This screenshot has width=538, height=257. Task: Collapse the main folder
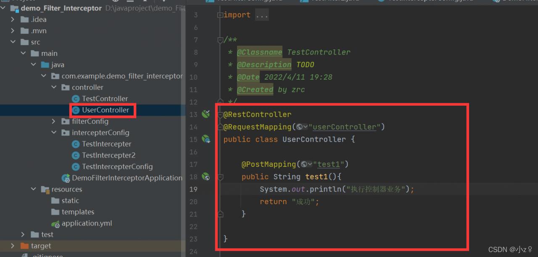click(23, 54)
